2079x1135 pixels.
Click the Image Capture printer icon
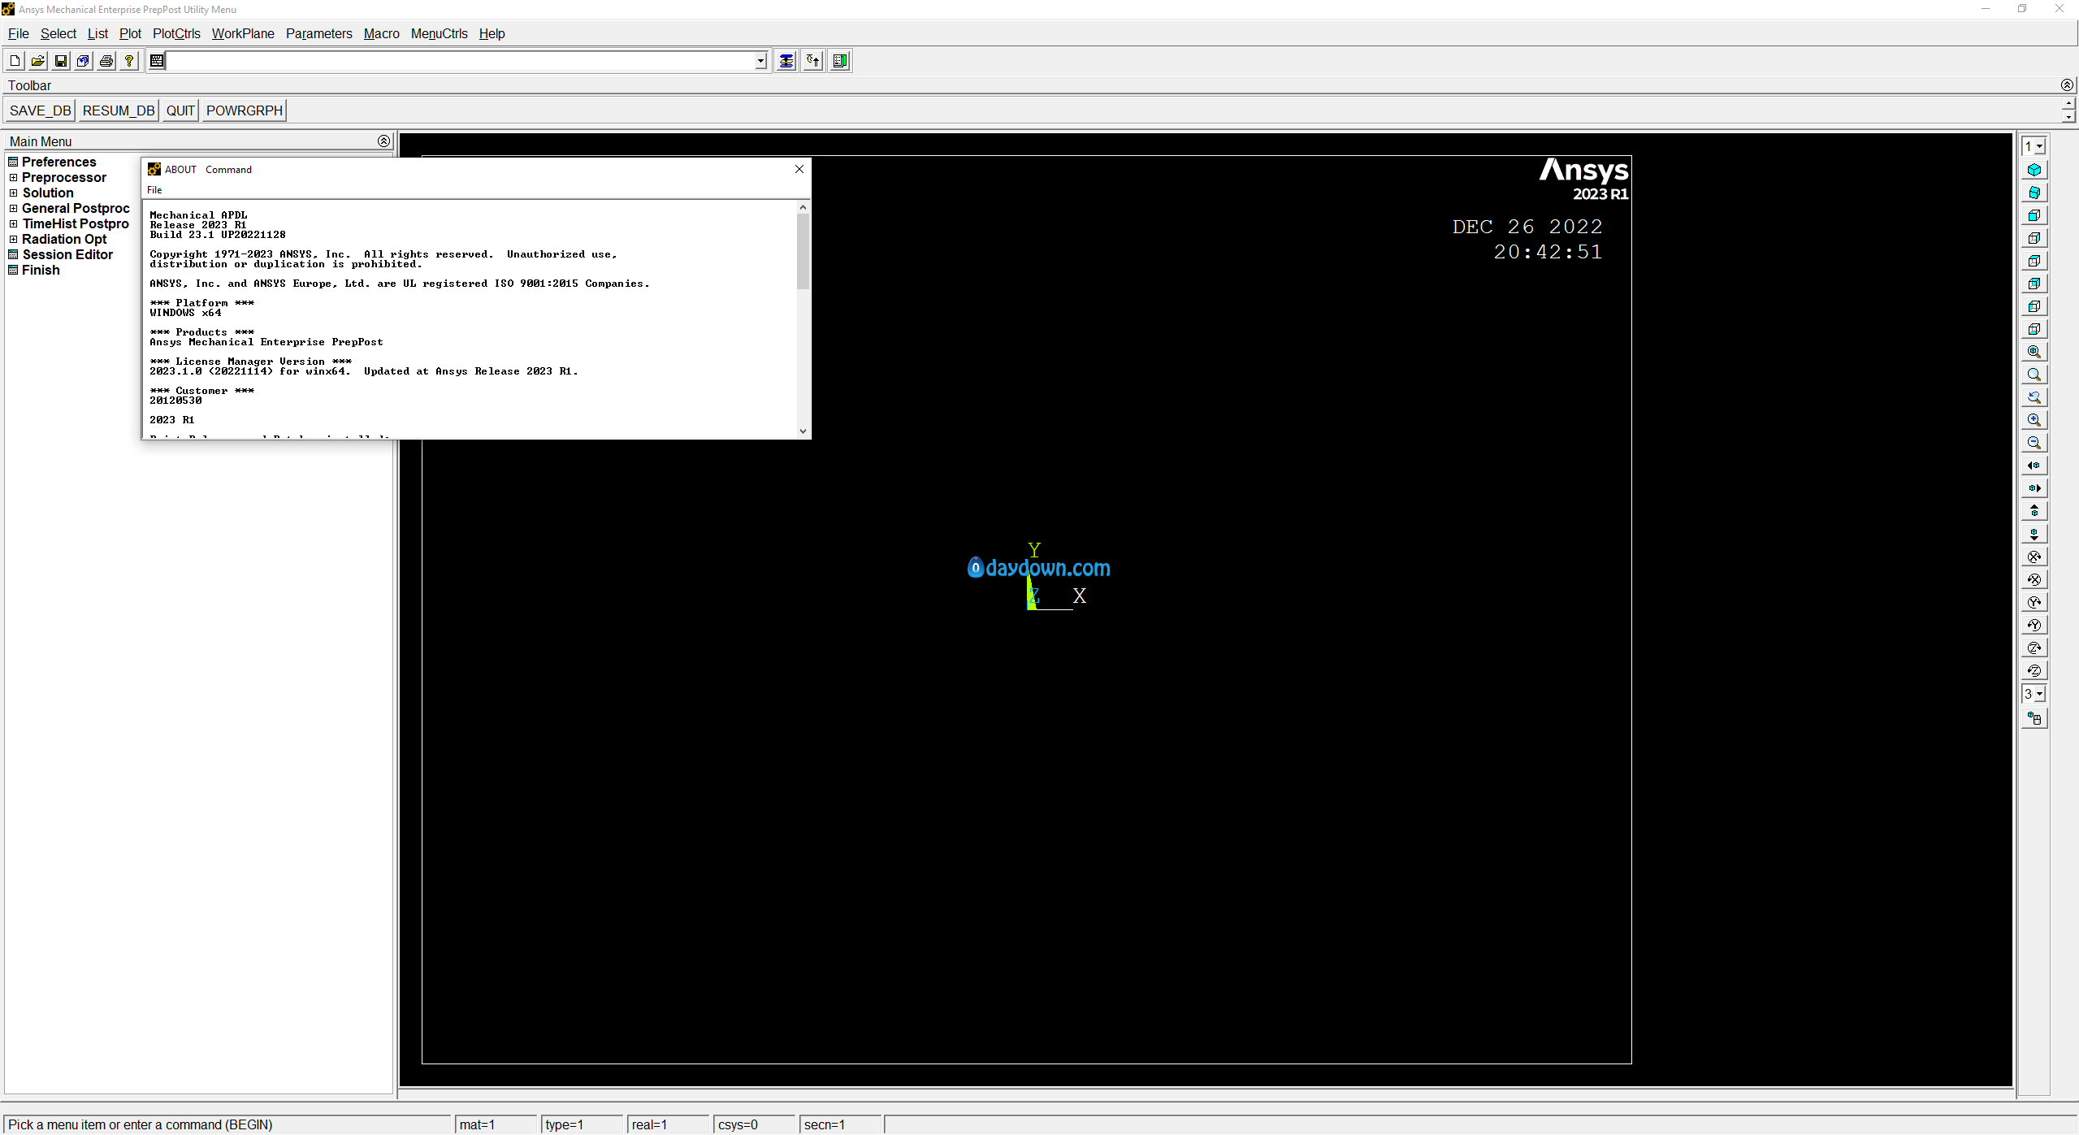106,61
